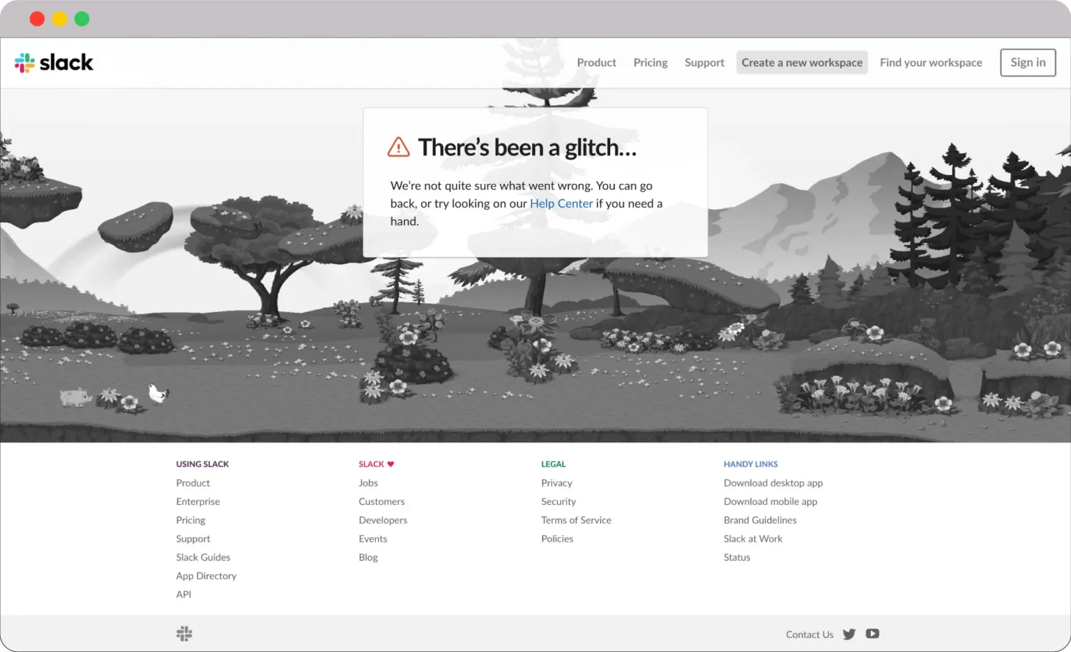Go to the Events link
The width and height of the screenshot is (1071, 652).
click(x=373, y=538)
